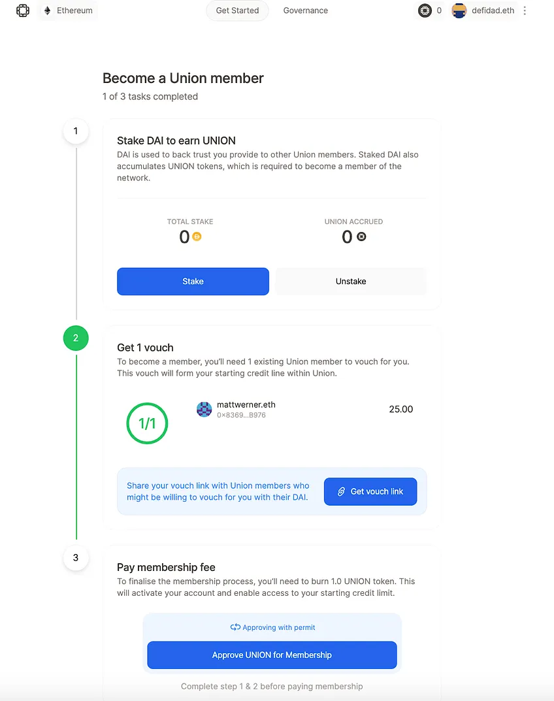Switch to the Get Started tab
Image resolution: width=554 pixels, height=701 pixels.
pos(237,10)
